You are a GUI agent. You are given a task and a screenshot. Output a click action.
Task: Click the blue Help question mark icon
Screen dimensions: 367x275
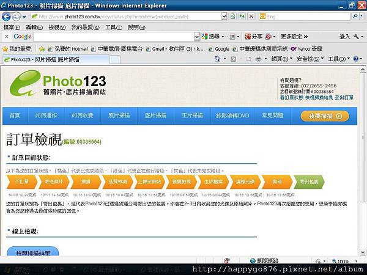click(356, 59)
